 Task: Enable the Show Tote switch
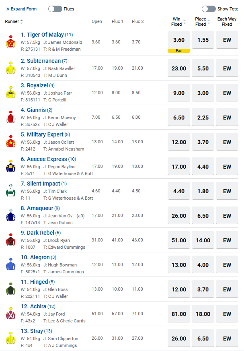[209, 9]
